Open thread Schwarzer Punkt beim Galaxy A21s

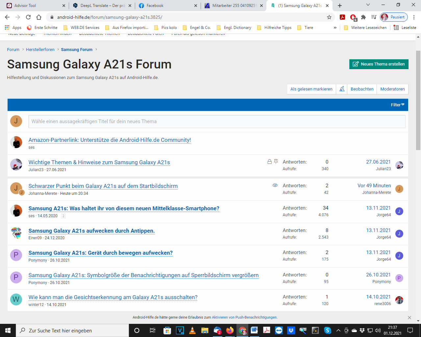click(103, 186)
